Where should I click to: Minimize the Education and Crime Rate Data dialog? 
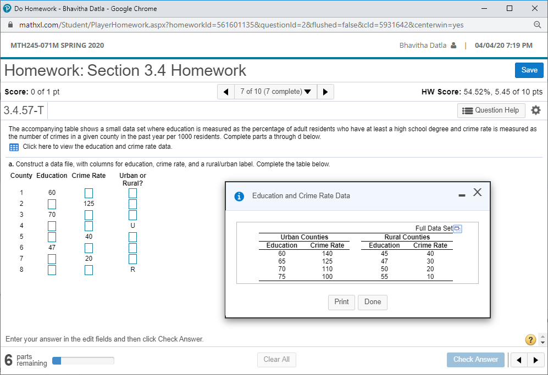462,195
